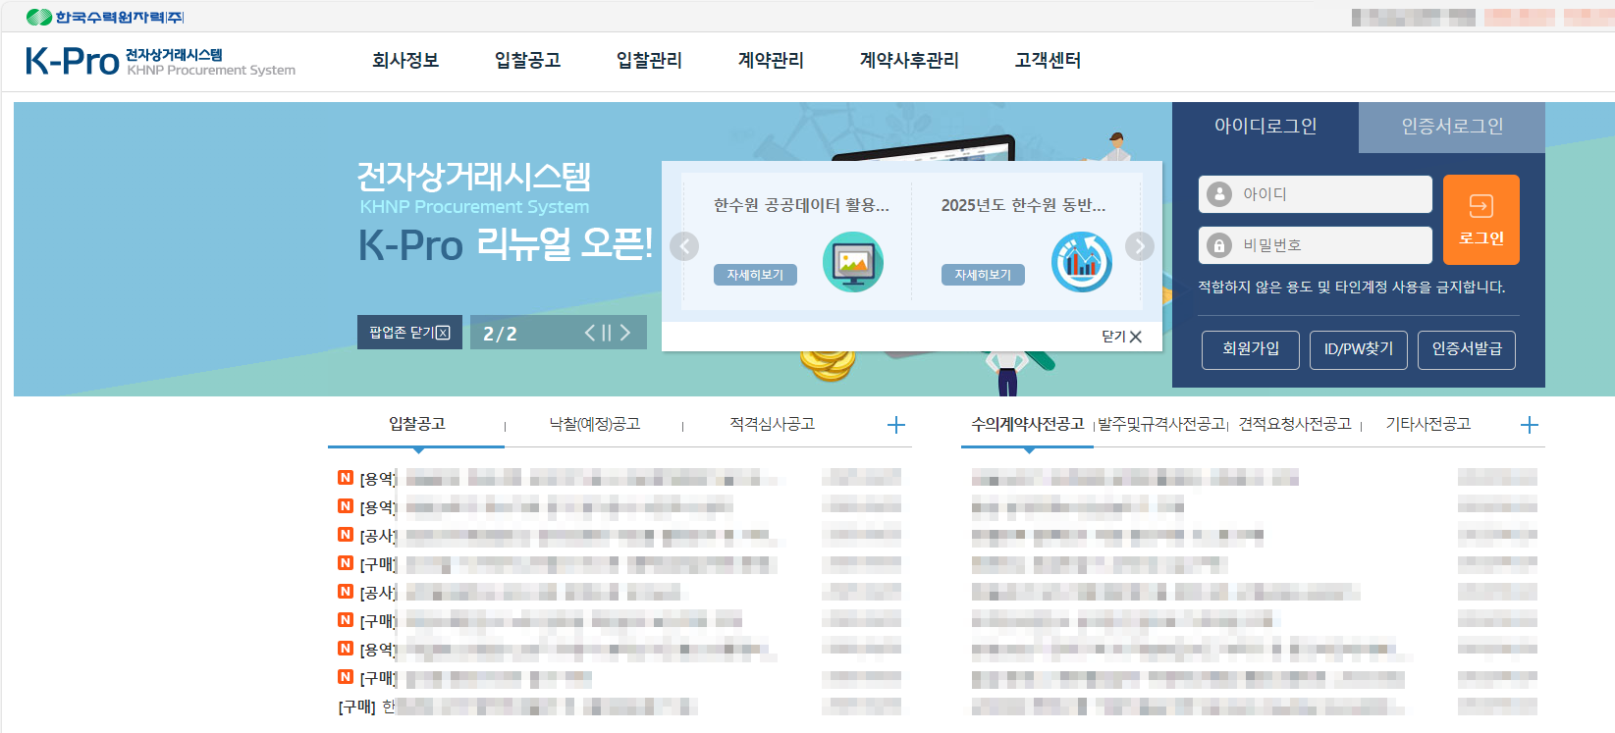Viewport: 1615px width, 733px height.
Task: Click 한수원 공공데이터 활용... title
Action: click(x=801, y=205)
